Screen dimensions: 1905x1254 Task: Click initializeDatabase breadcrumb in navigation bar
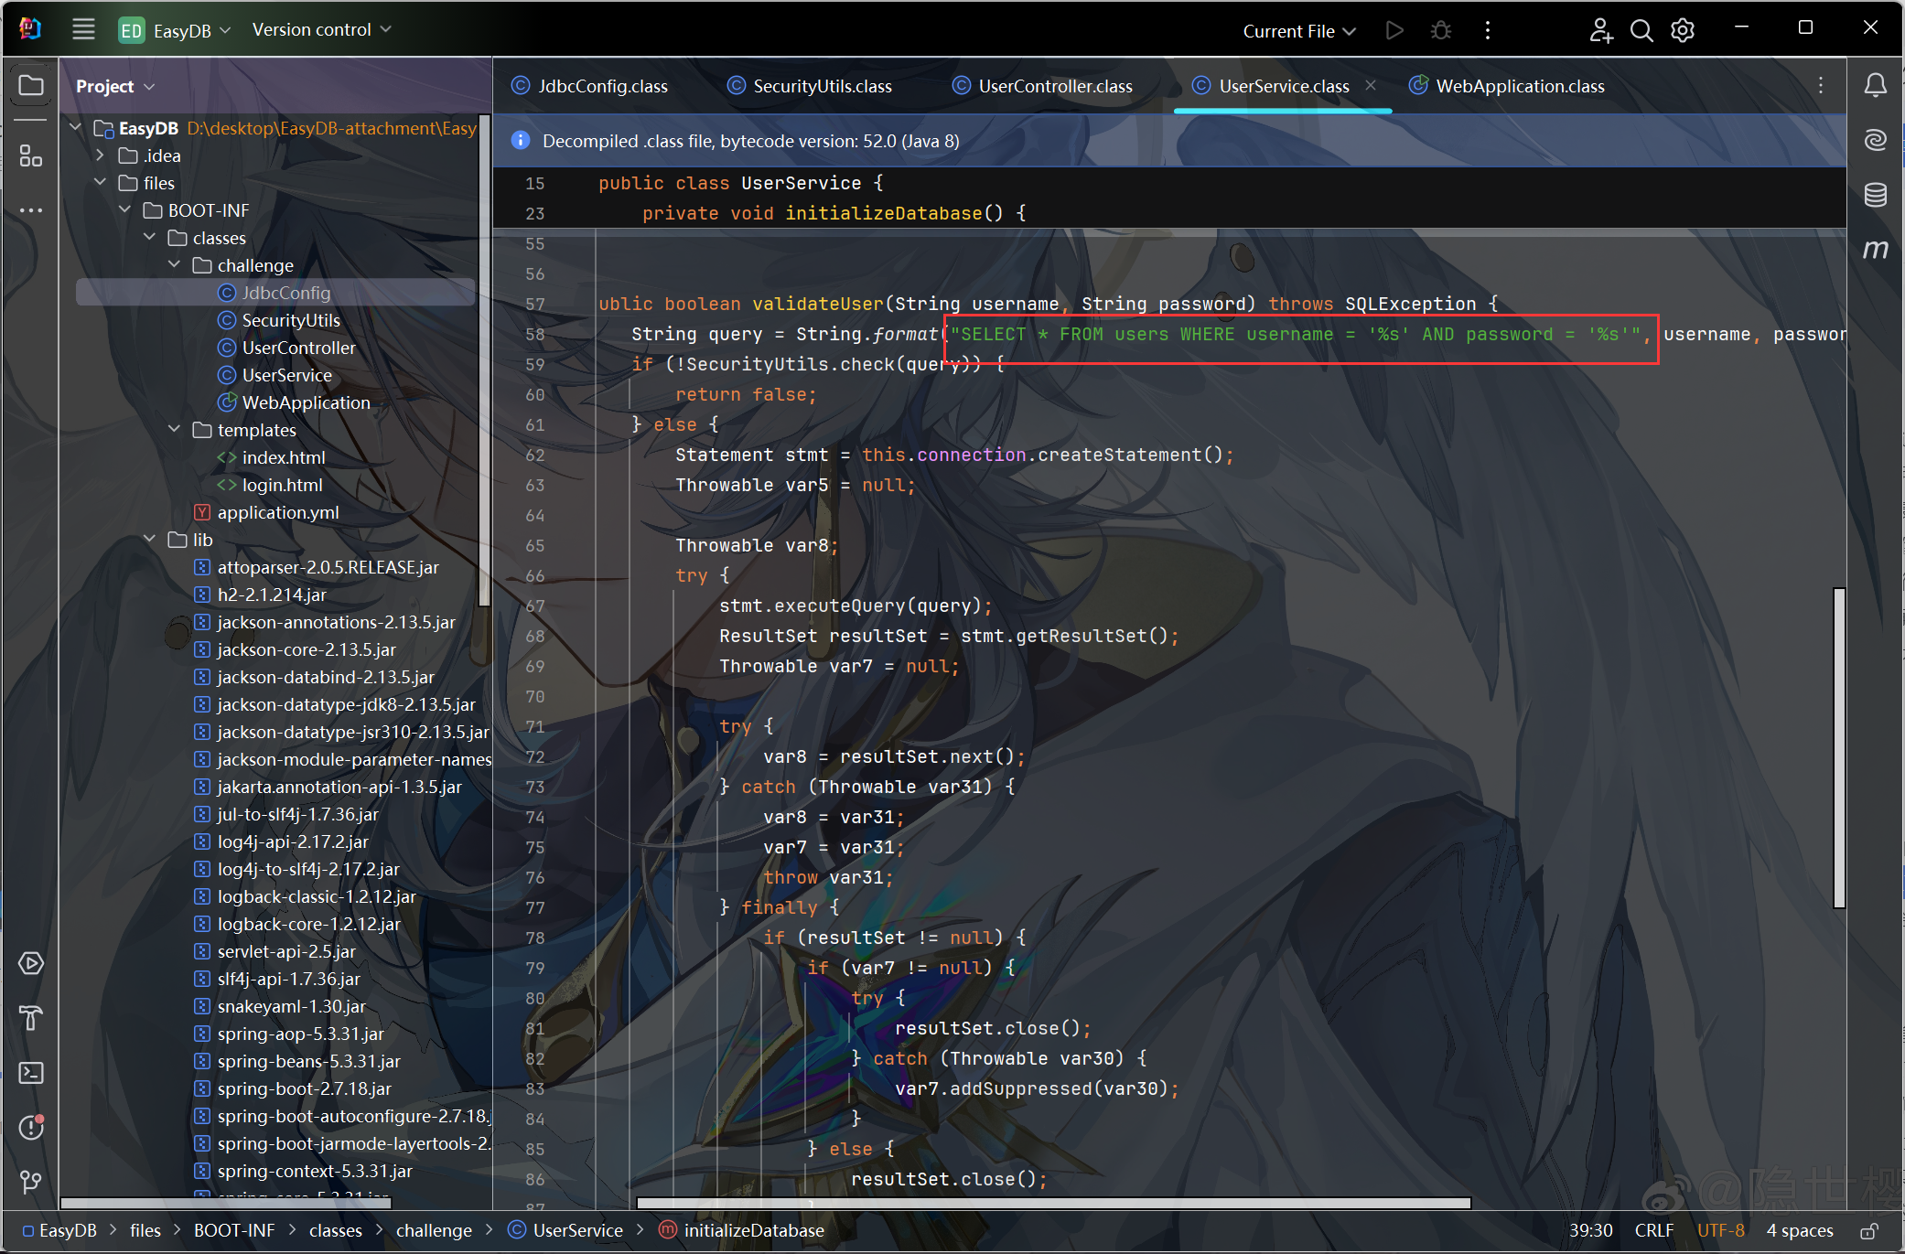click(x=742, y=1230)
